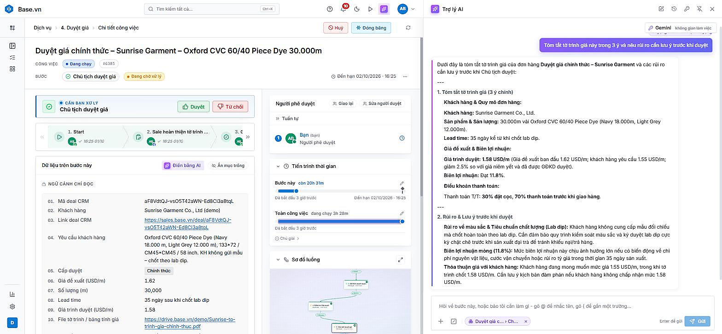Open the settings gear in sidebar
722x334 pixels.
pyautogui.click(x=12, y=306)
